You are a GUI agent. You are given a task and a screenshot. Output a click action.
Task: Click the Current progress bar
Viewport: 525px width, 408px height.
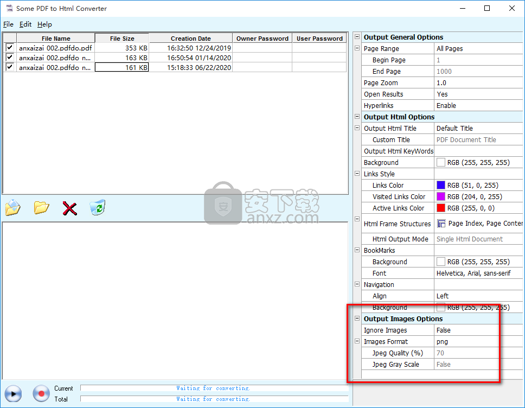coord(214,388)
